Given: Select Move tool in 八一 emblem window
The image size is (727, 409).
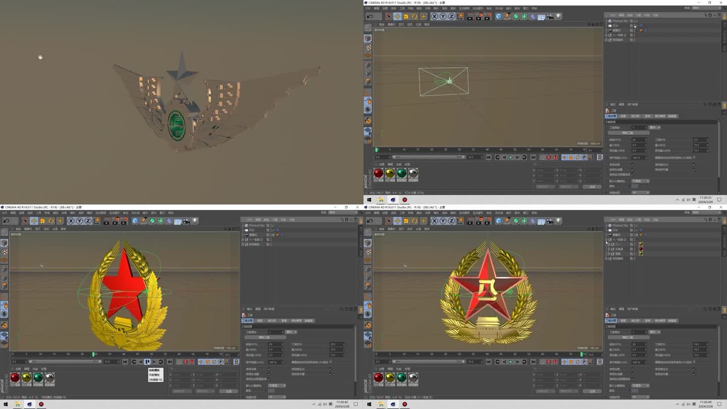Looking at the screenshot, I should point(397,221).
